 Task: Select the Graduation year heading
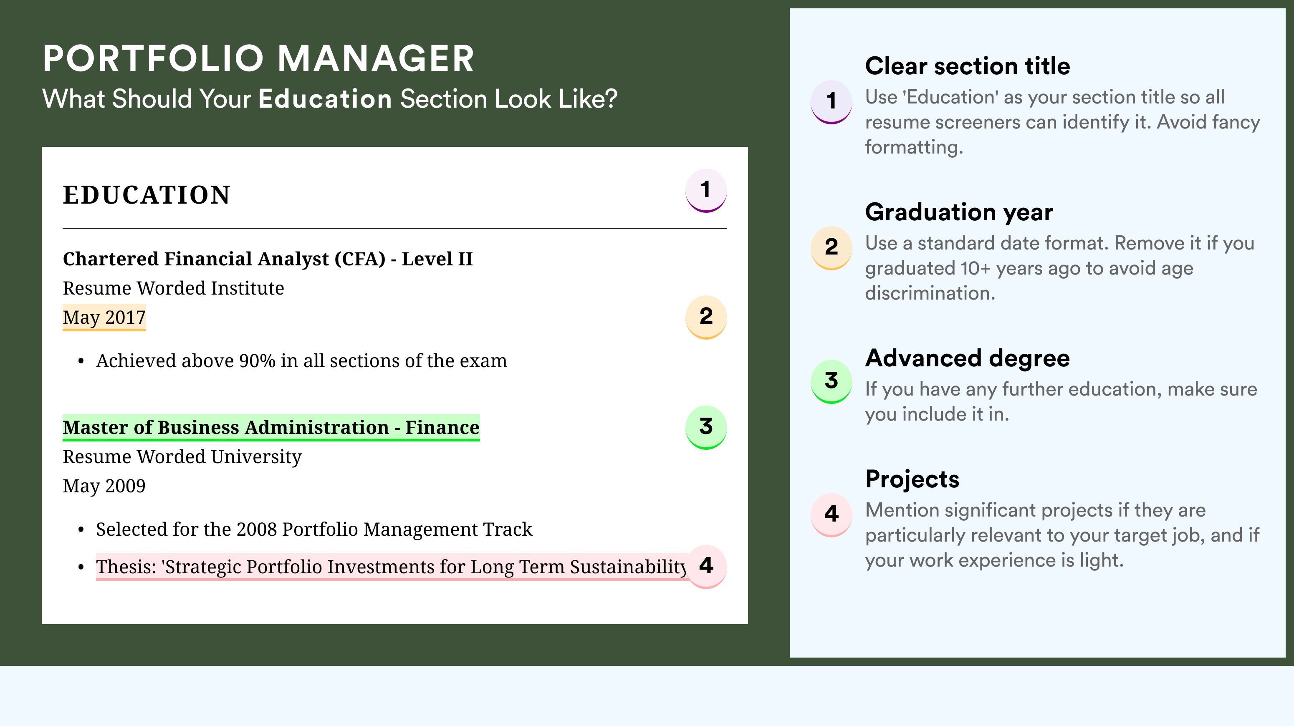pos(959,212)
